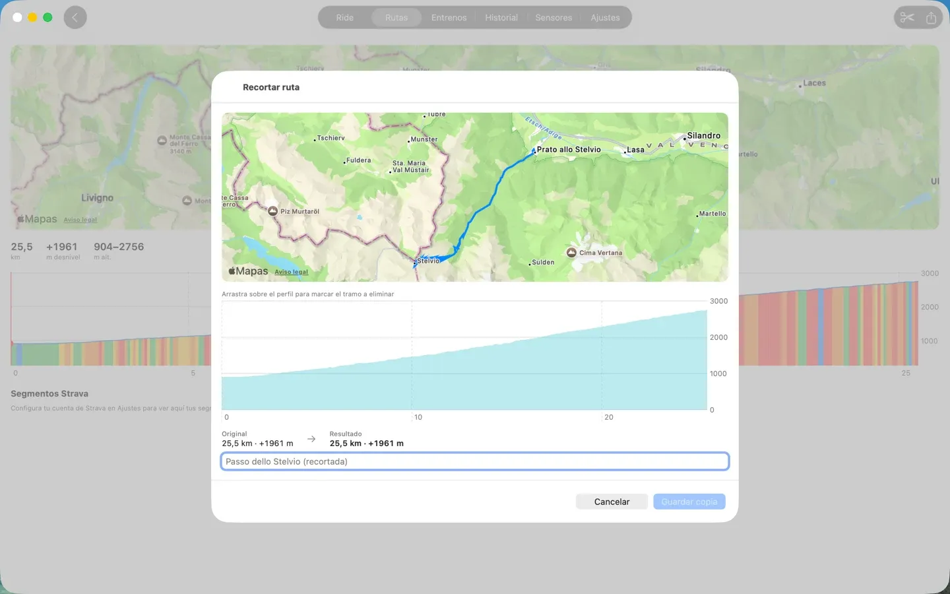Open Aviso legal link in background map
Viewport: 950px width, 594px height.
tap(80, 220)
